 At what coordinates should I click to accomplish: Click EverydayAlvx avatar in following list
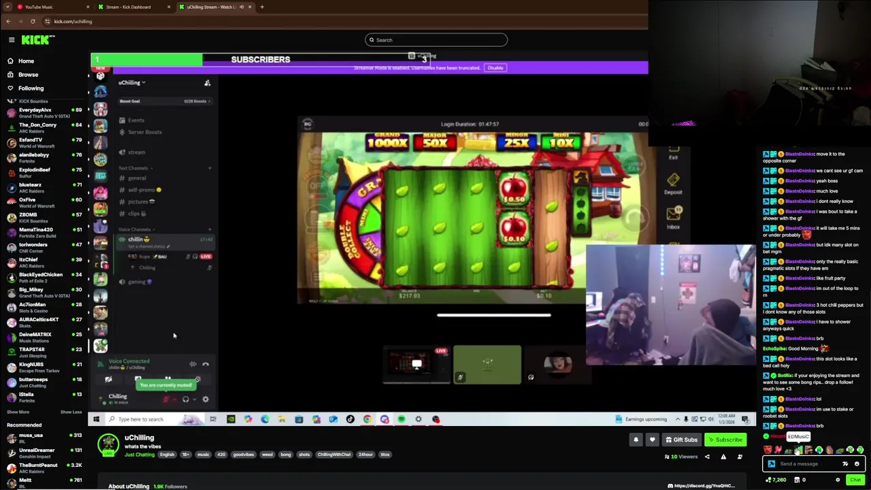click(11, 112)
